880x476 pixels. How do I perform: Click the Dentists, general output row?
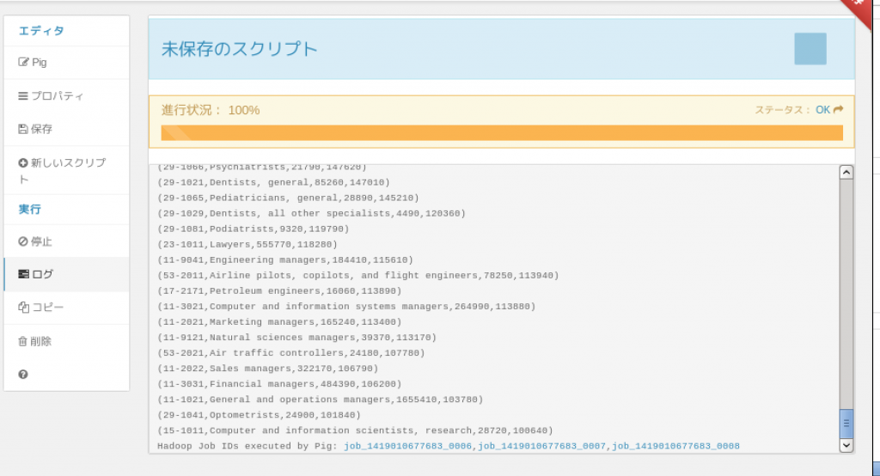pyautogui.click(x=273, y=182)
